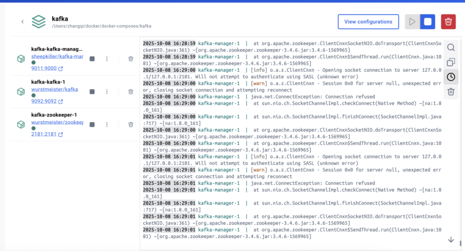Click the /Users/zhangqi/docker/docker-composes/kafka path
The width and height of the screenshot is (465, 251).
click(102, 26)
